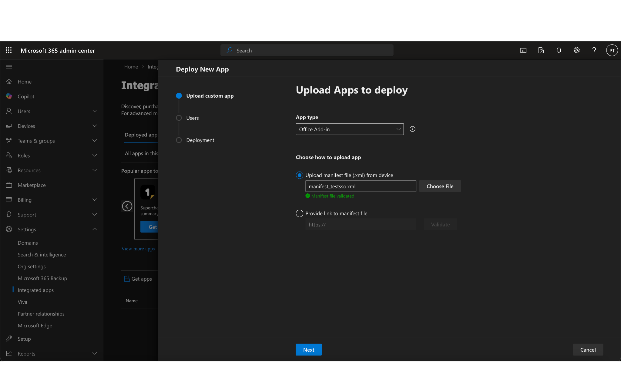Show App type information icon

pos(412,129)
